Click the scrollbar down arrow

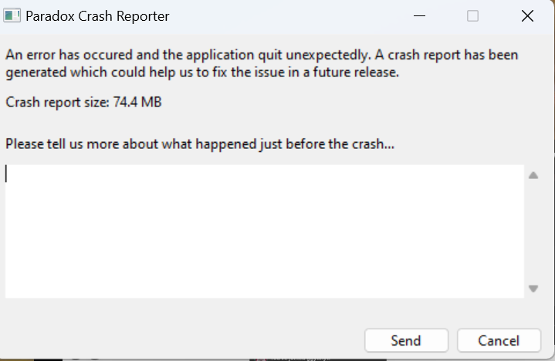click(533, 288)
